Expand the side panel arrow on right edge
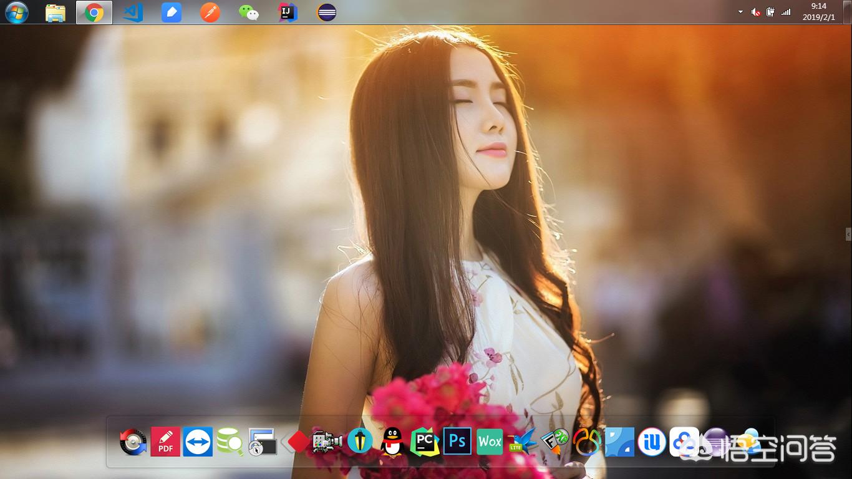Screen dimensions: 852x479 pyautogui.click(x=848, y=234)
